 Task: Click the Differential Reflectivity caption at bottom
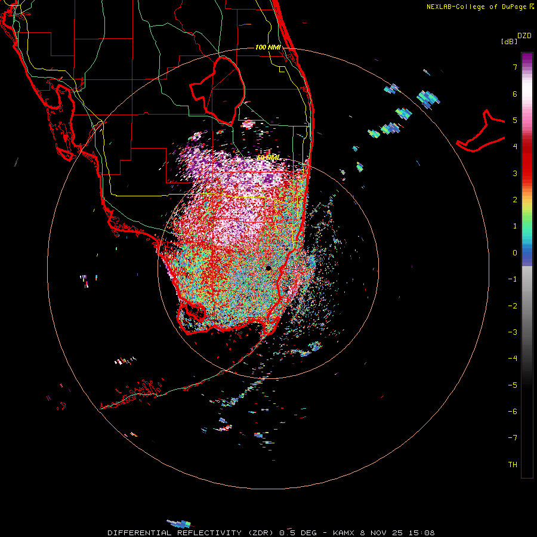[271, 533]
